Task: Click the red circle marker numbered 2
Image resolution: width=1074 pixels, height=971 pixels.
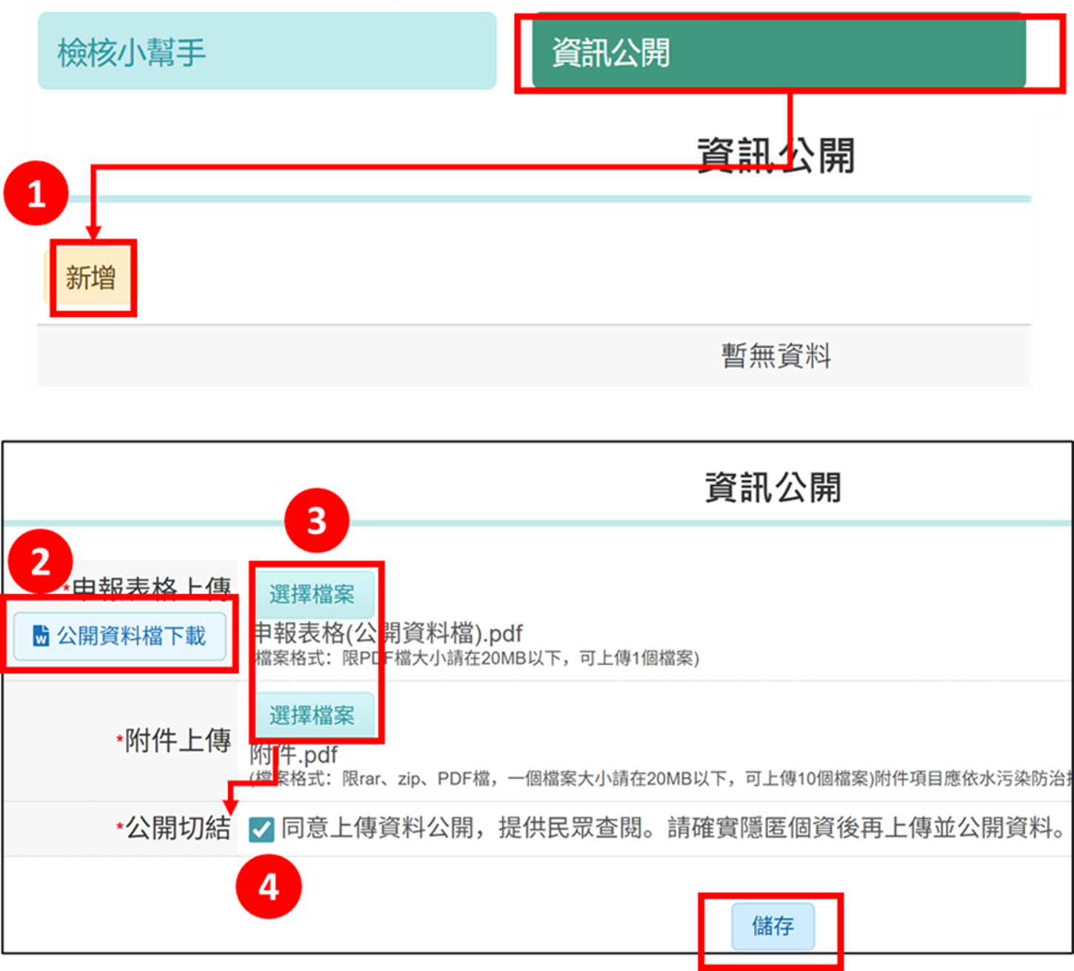Action: 41,562
